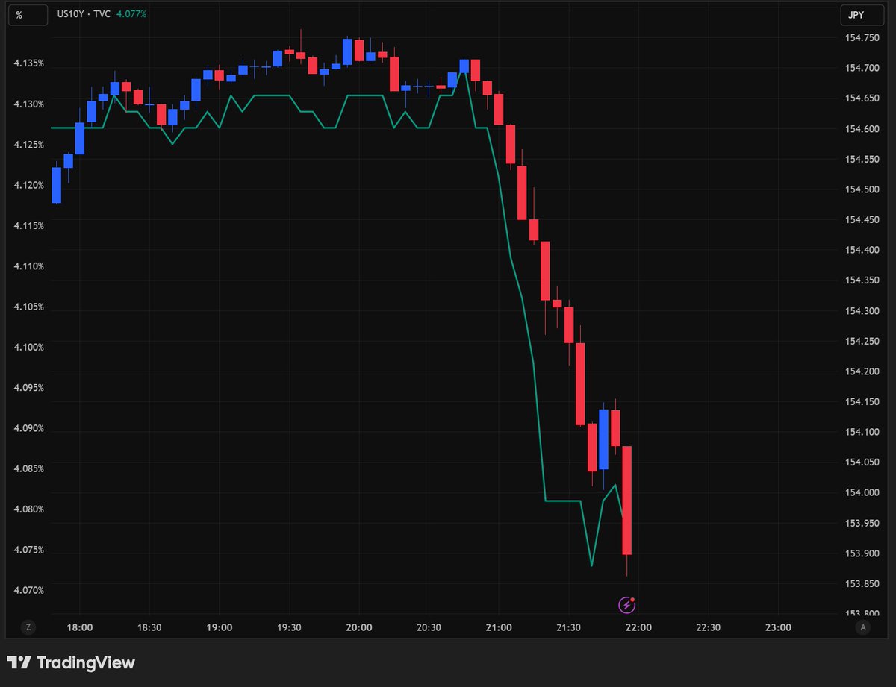Click the 4.090% left axis label
Image resolution: width=896 pixels, height=687 pixels.
click(x=28, y=428)
